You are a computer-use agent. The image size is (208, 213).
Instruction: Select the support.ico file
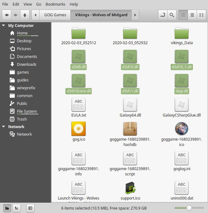pos(130,191)
